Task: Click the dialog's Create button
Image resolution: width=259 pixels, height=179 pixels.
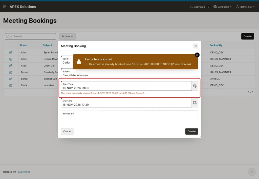Action: pos(191,131)
